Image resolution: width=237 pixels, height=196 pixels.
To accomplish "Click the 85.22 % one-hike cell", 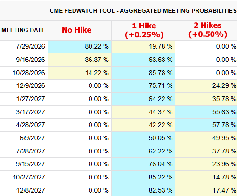I will (143, 178).
